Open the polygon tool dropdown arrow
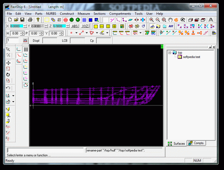 [x=97, y=33]
